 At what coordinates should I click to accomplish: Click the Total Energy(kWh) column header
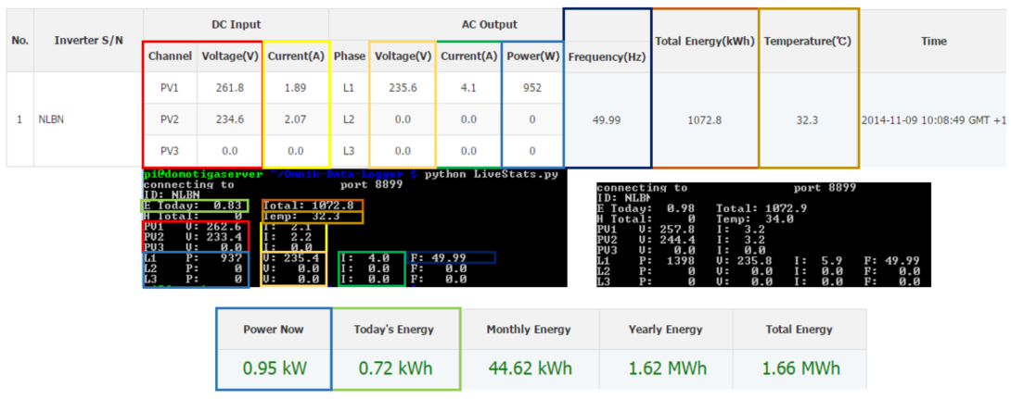click(704, 41)
